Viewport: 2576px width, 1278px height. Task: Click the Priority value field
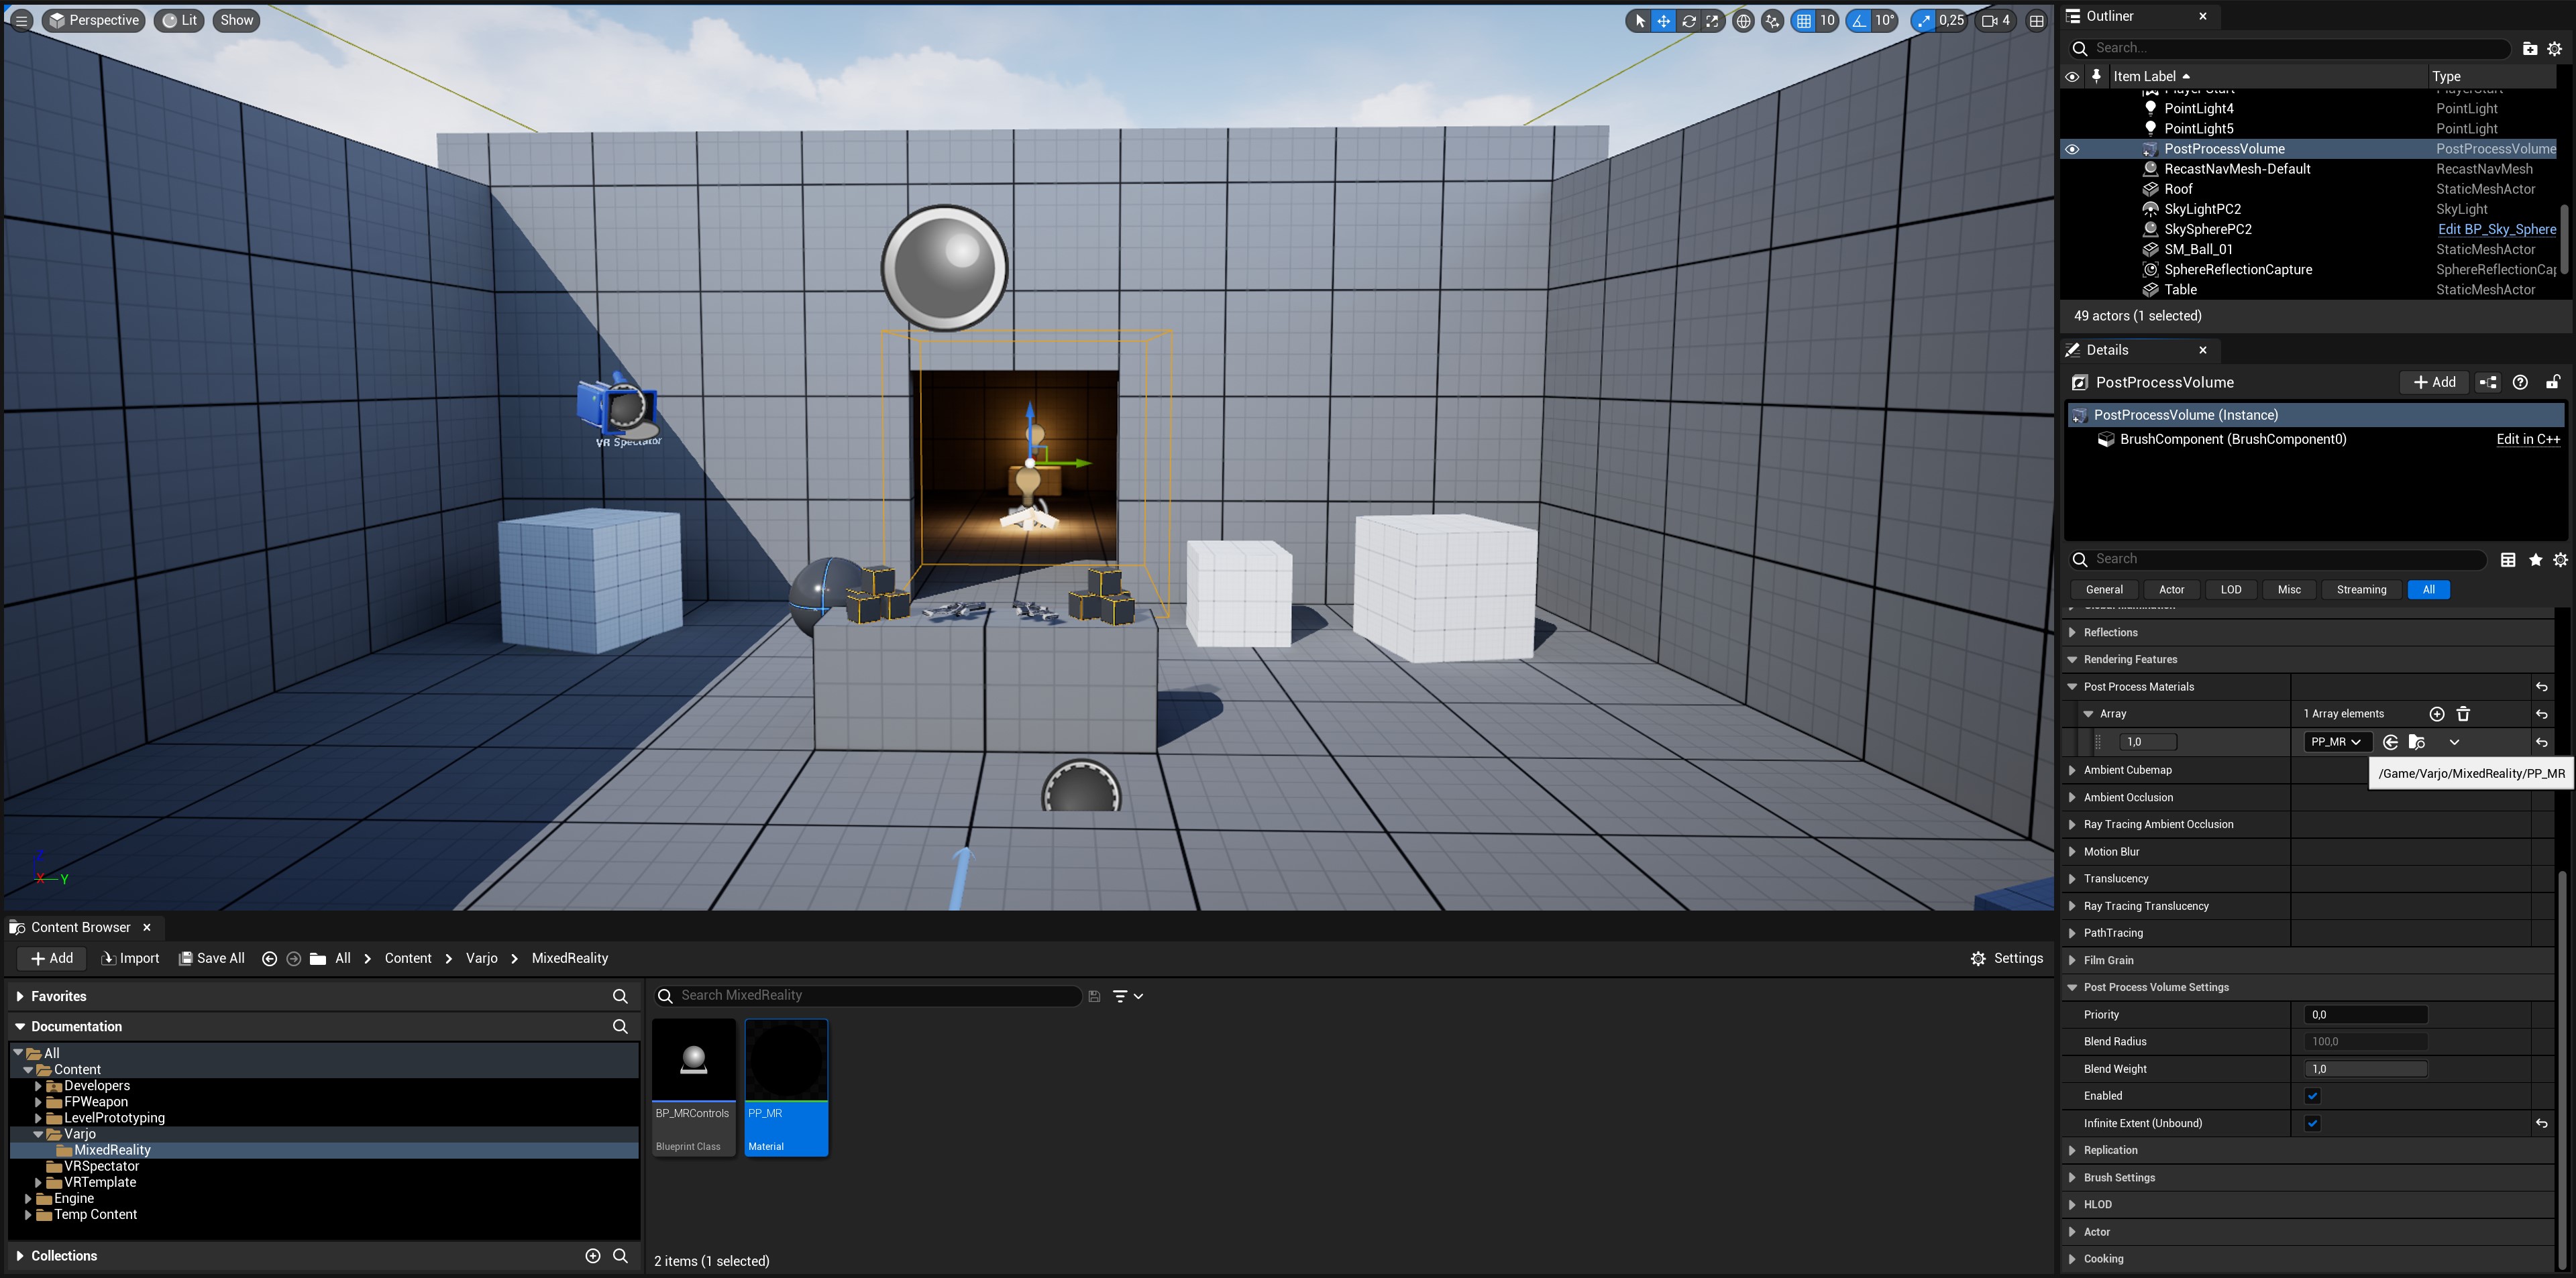coord(2365,1014)
